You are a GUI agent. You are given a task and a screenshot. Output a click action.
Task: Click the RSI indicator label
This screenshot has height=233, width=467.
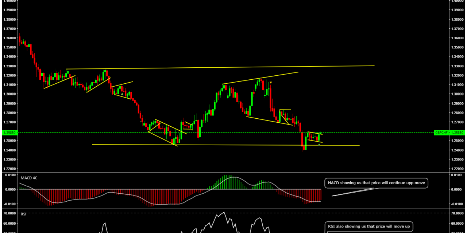[x=23, y=214]
